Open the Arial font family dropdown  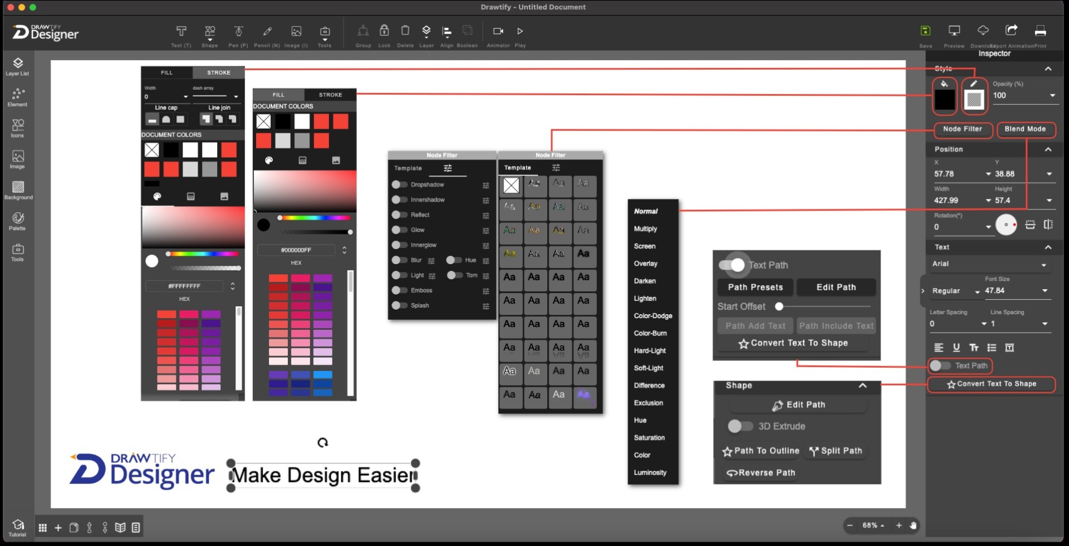pos(989,264)
